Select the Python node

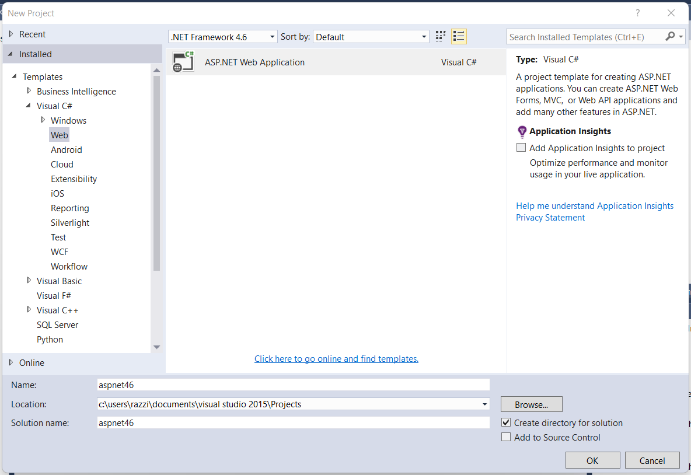(x=50, y=339)
